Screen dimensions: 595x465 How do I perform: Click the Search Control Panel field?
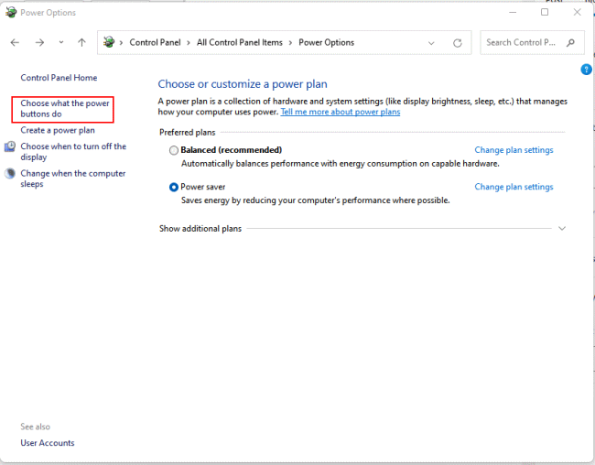(532, 42)
